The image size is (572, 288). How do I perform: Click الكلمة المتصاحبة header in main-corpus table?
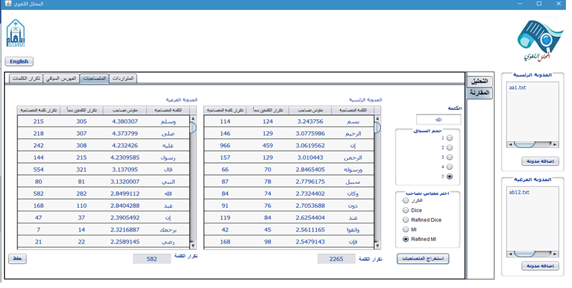click(x=353, y=110)
